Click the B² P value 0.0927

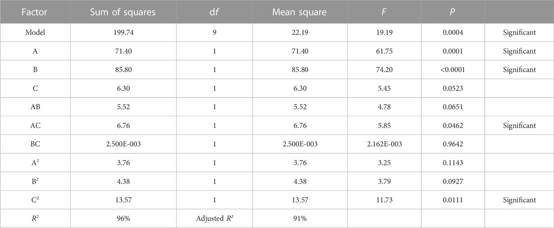(x=453, y=182)
